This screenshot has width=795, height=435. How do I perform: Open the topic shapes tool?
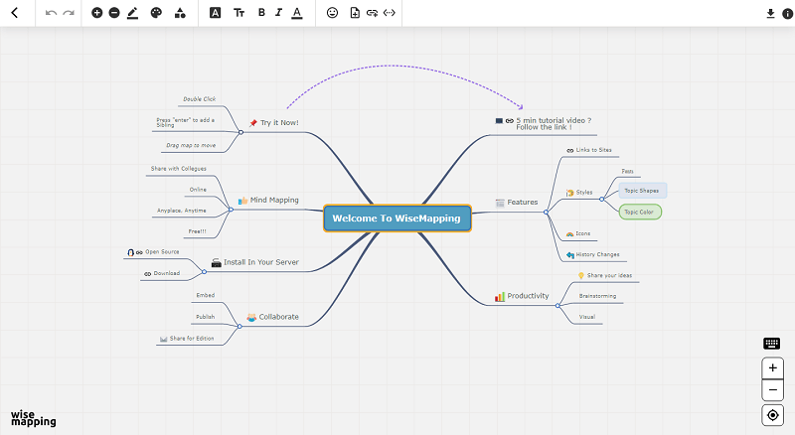[180, 13]
